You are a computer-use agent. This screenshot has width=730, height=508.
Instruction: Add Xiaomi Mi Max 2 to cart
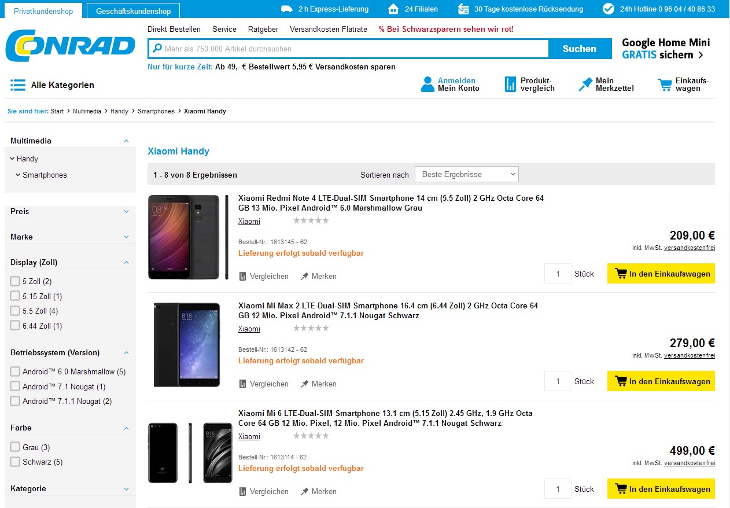pos(661,381)
